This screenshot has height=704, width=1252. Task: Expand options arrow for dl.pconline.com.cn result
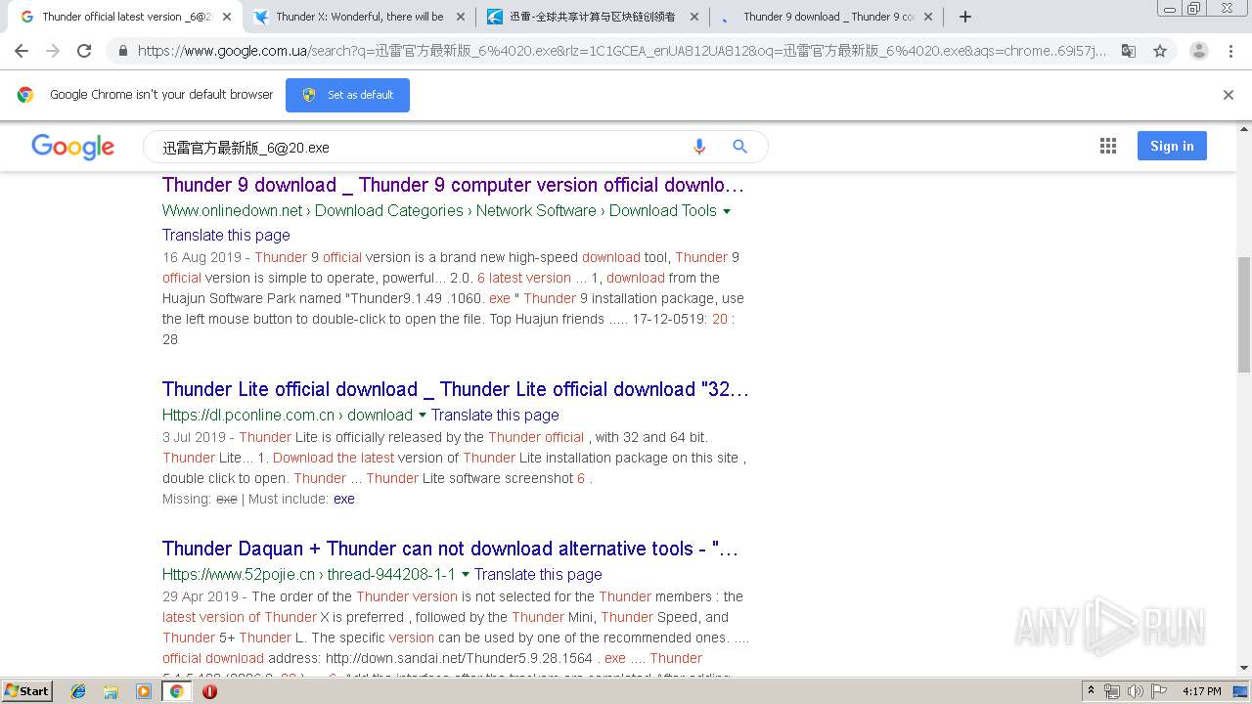tap(423, 416)
